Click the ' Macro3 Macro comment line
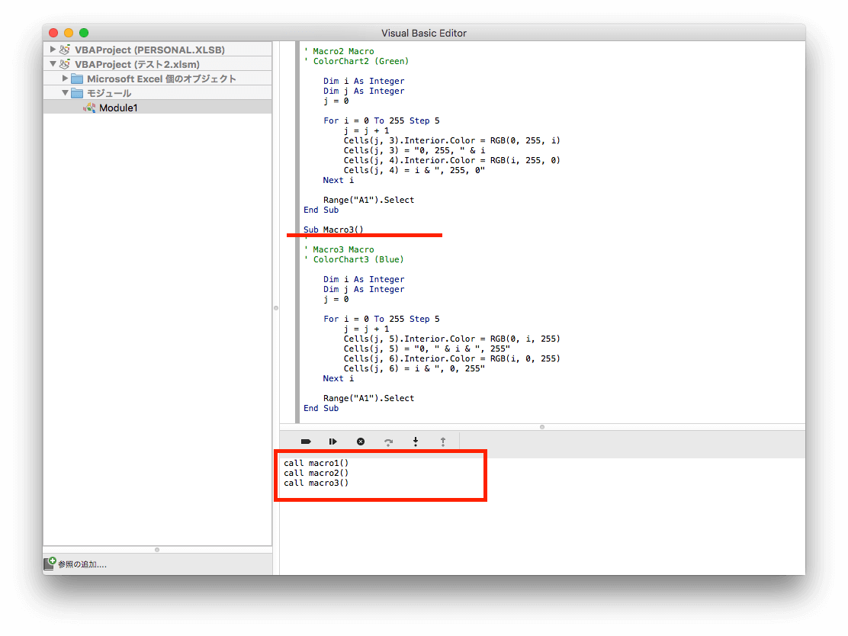Viewport: 848px width, 636px height. 339,249
